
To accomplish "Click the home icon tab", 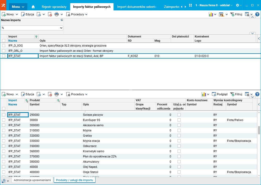I will click(33, 7).
